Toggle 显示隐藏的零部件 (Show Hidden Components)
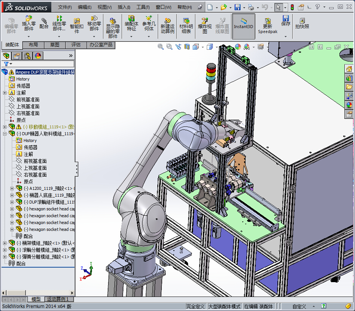 [x=113, y=24]
